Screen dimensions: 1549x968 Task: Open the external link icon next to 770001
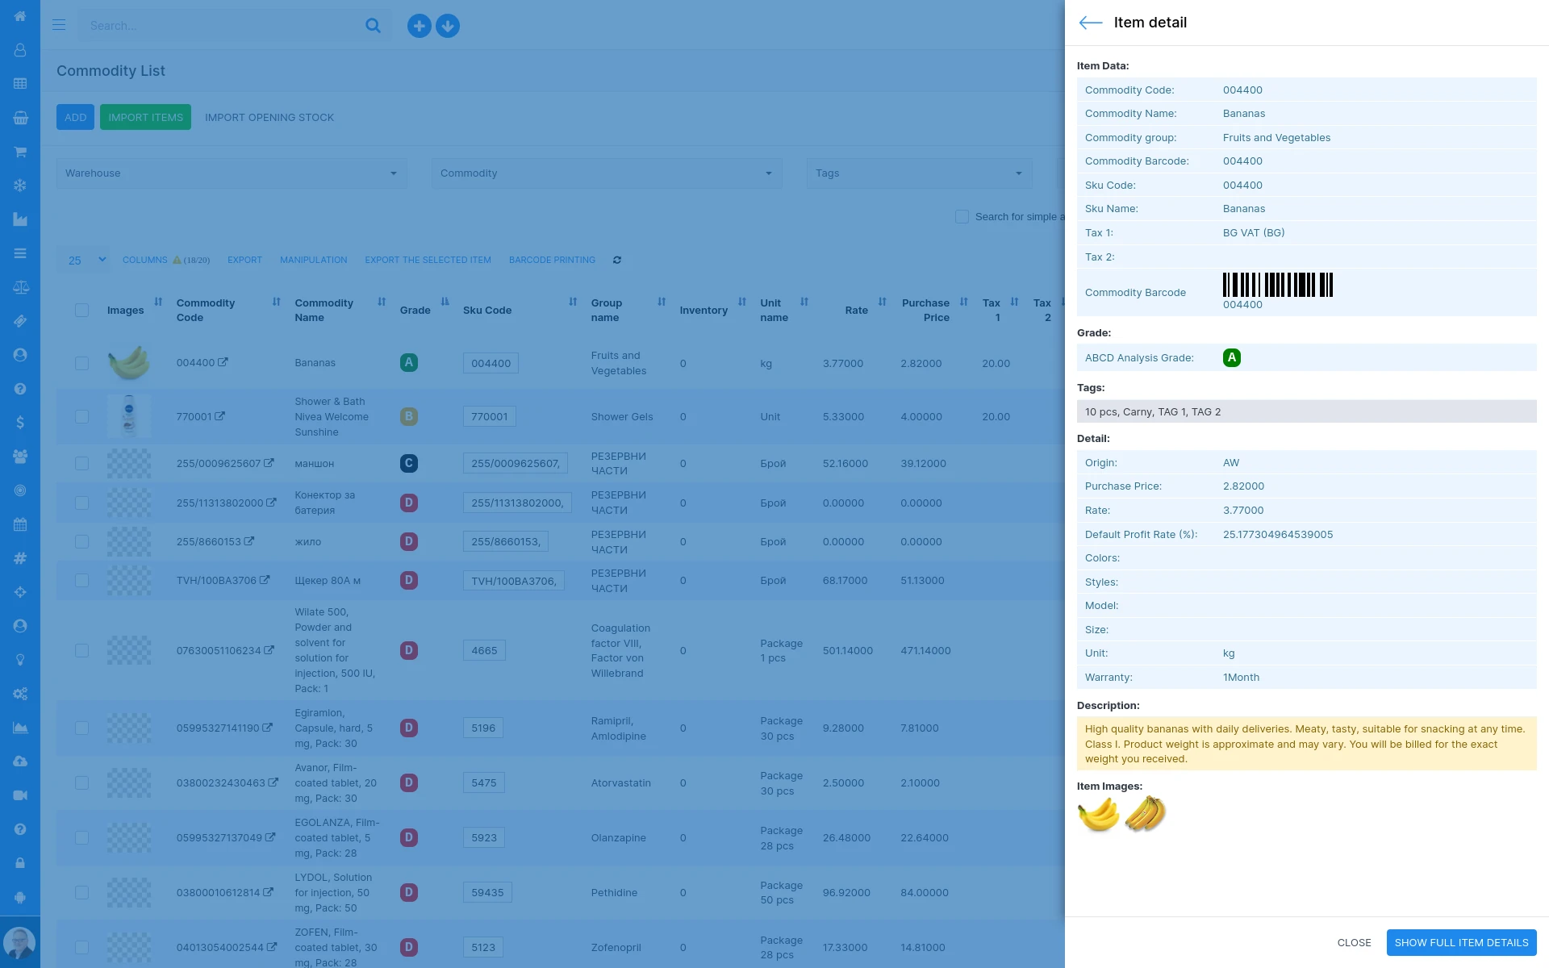click(x=219, y=416)
